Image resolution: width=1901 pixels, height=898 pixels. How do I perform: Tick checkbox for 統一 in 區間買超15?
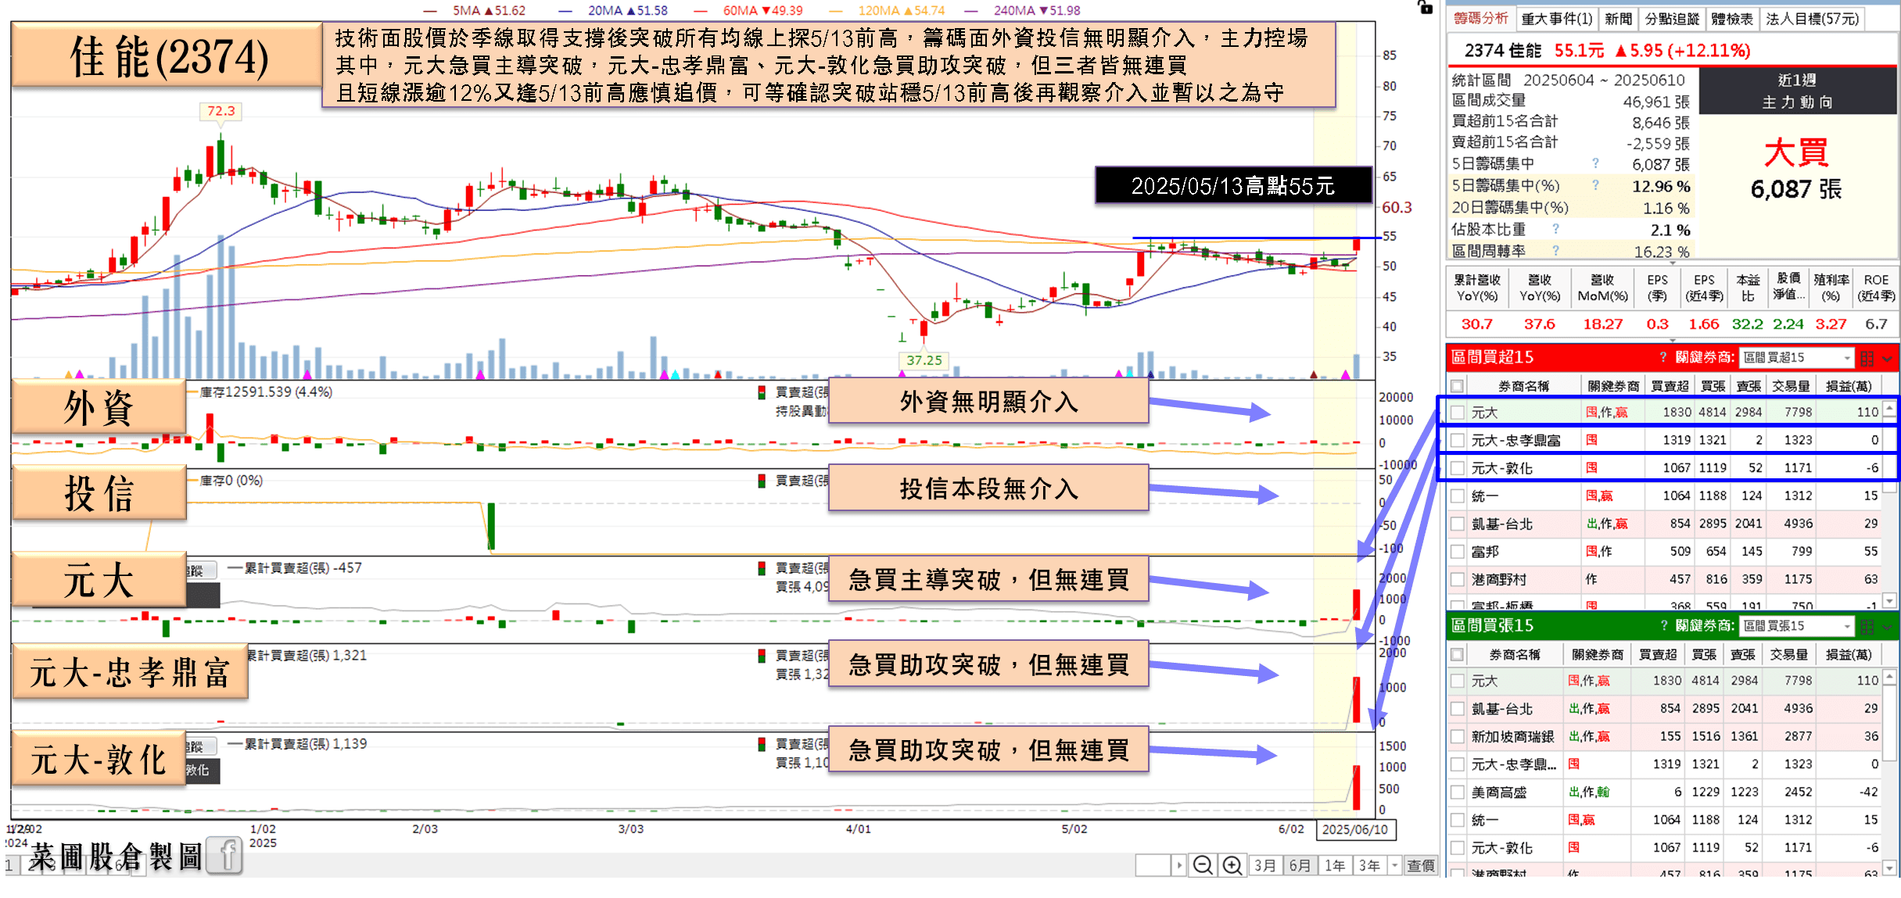point(1457,496)
